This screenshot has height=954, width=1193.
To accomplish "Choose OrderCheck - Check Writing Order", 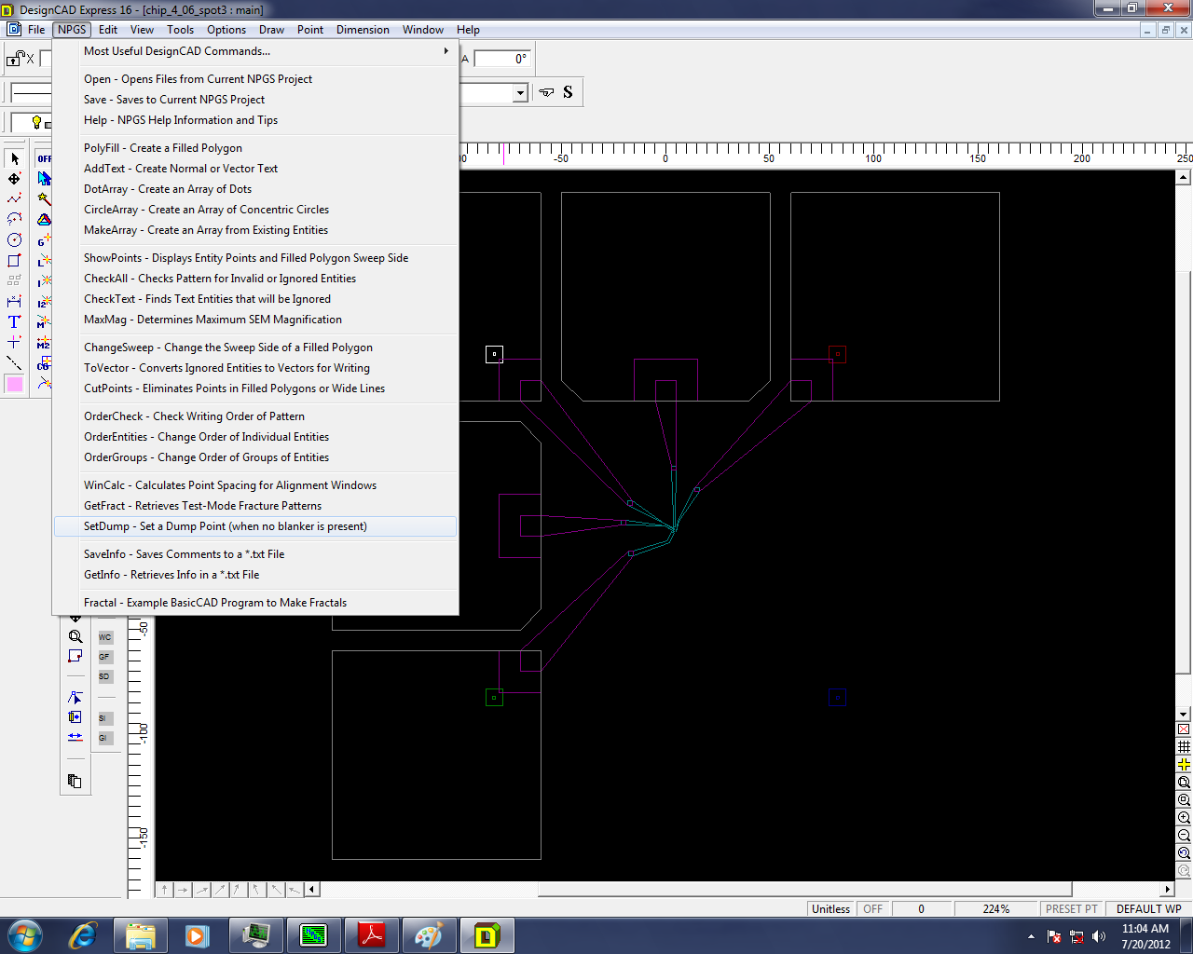I will (255, 416).
